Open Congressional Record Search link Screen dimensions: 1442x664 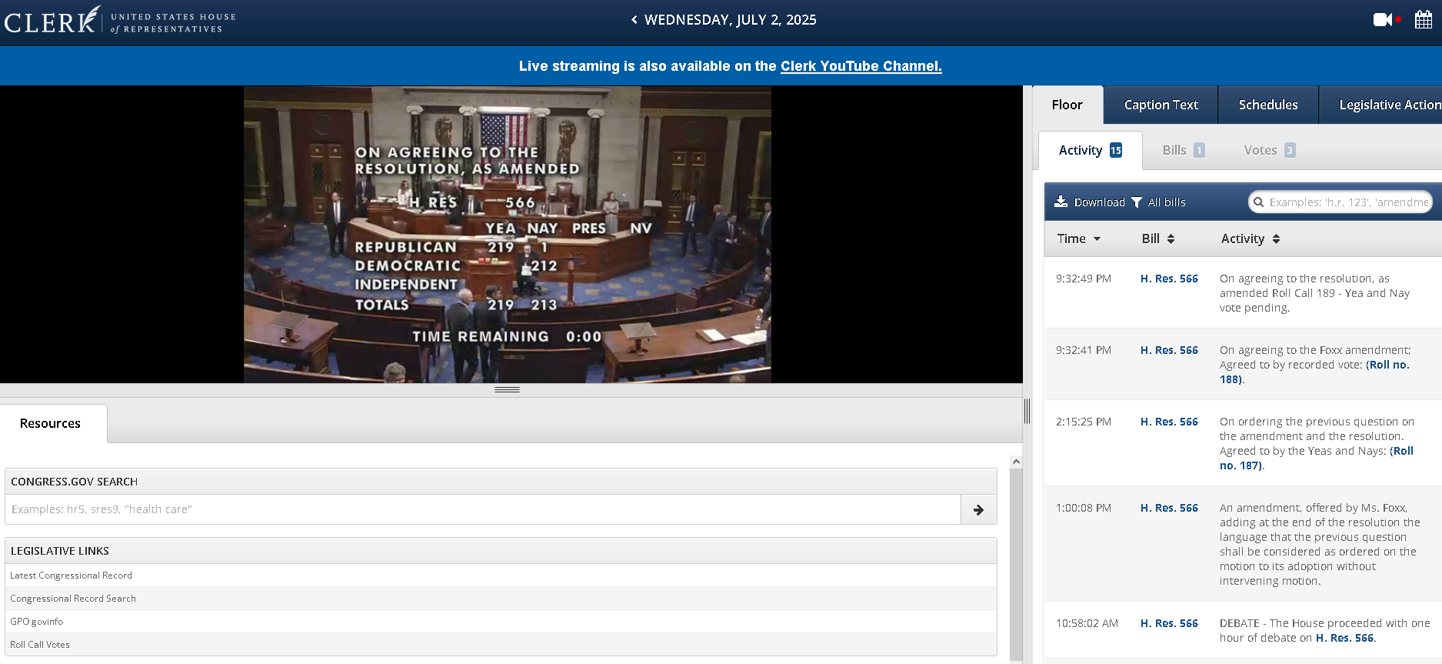[x=73, y=599]
